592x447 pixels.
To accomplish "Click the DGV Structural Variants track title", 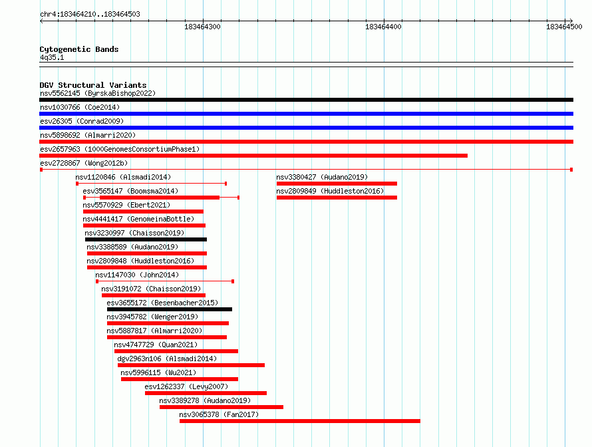I will (93, 85).
